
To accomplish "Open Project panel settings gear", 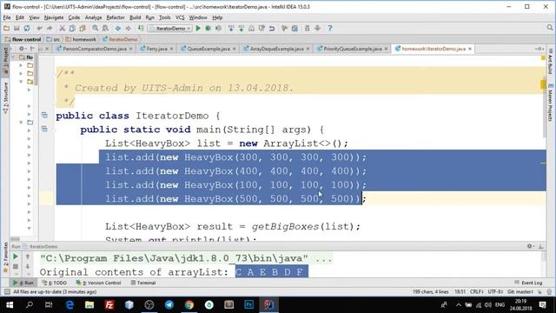I will pyautogui.click(x=22, y=49).
